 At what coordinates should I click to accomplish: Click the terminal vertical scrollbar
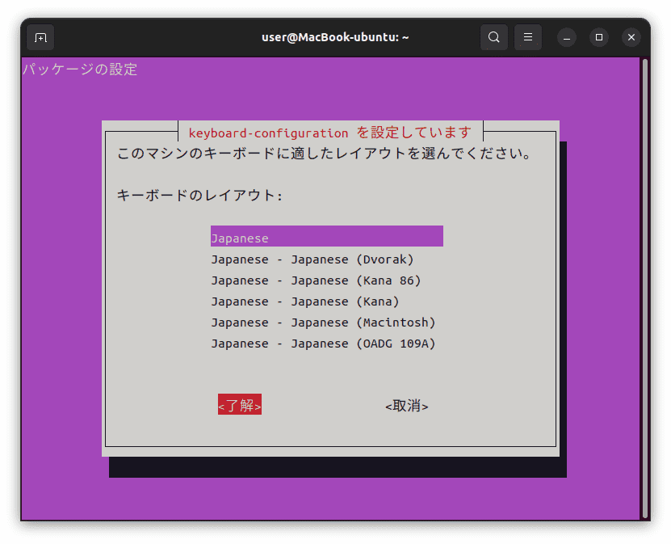(645, 289)
